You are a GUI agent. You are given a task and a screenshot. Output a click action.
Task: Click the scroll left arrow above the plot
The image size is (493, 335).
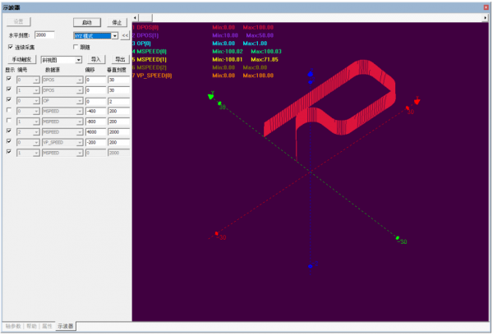coord(136,16)
